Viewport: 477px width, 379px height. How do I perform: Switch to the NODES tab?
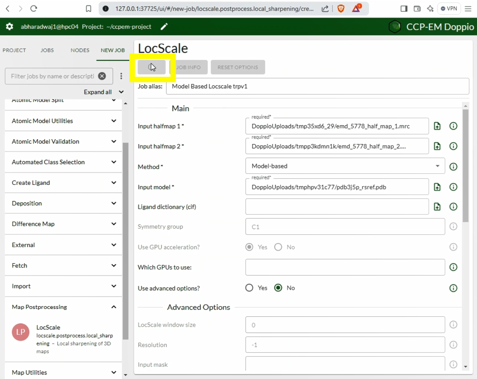click(x=80, y=50)
